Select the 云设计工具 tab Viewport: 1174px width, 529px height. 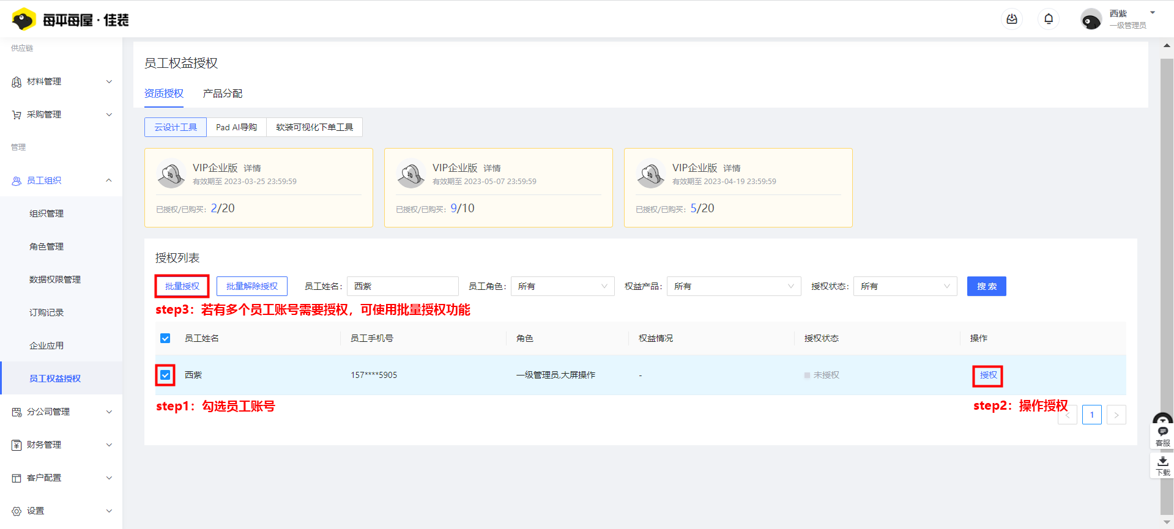click(x=176, y=127)
